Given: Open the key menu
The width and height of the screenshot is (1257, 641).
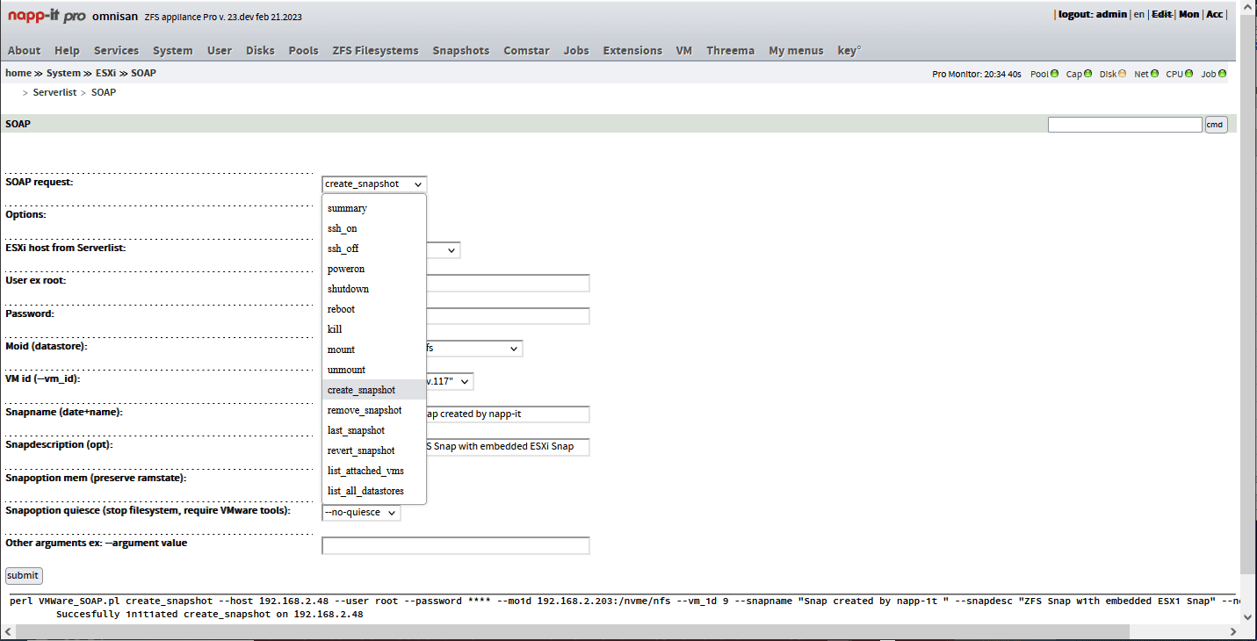Looking at the screenshot, I should [849, 50].
